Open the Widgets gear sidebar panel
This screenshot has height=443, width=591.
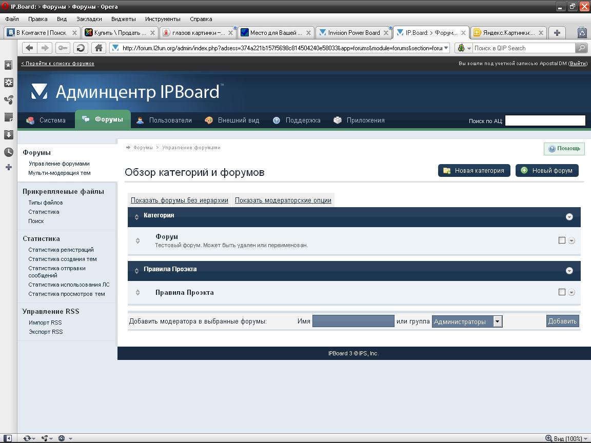point(8,83)
